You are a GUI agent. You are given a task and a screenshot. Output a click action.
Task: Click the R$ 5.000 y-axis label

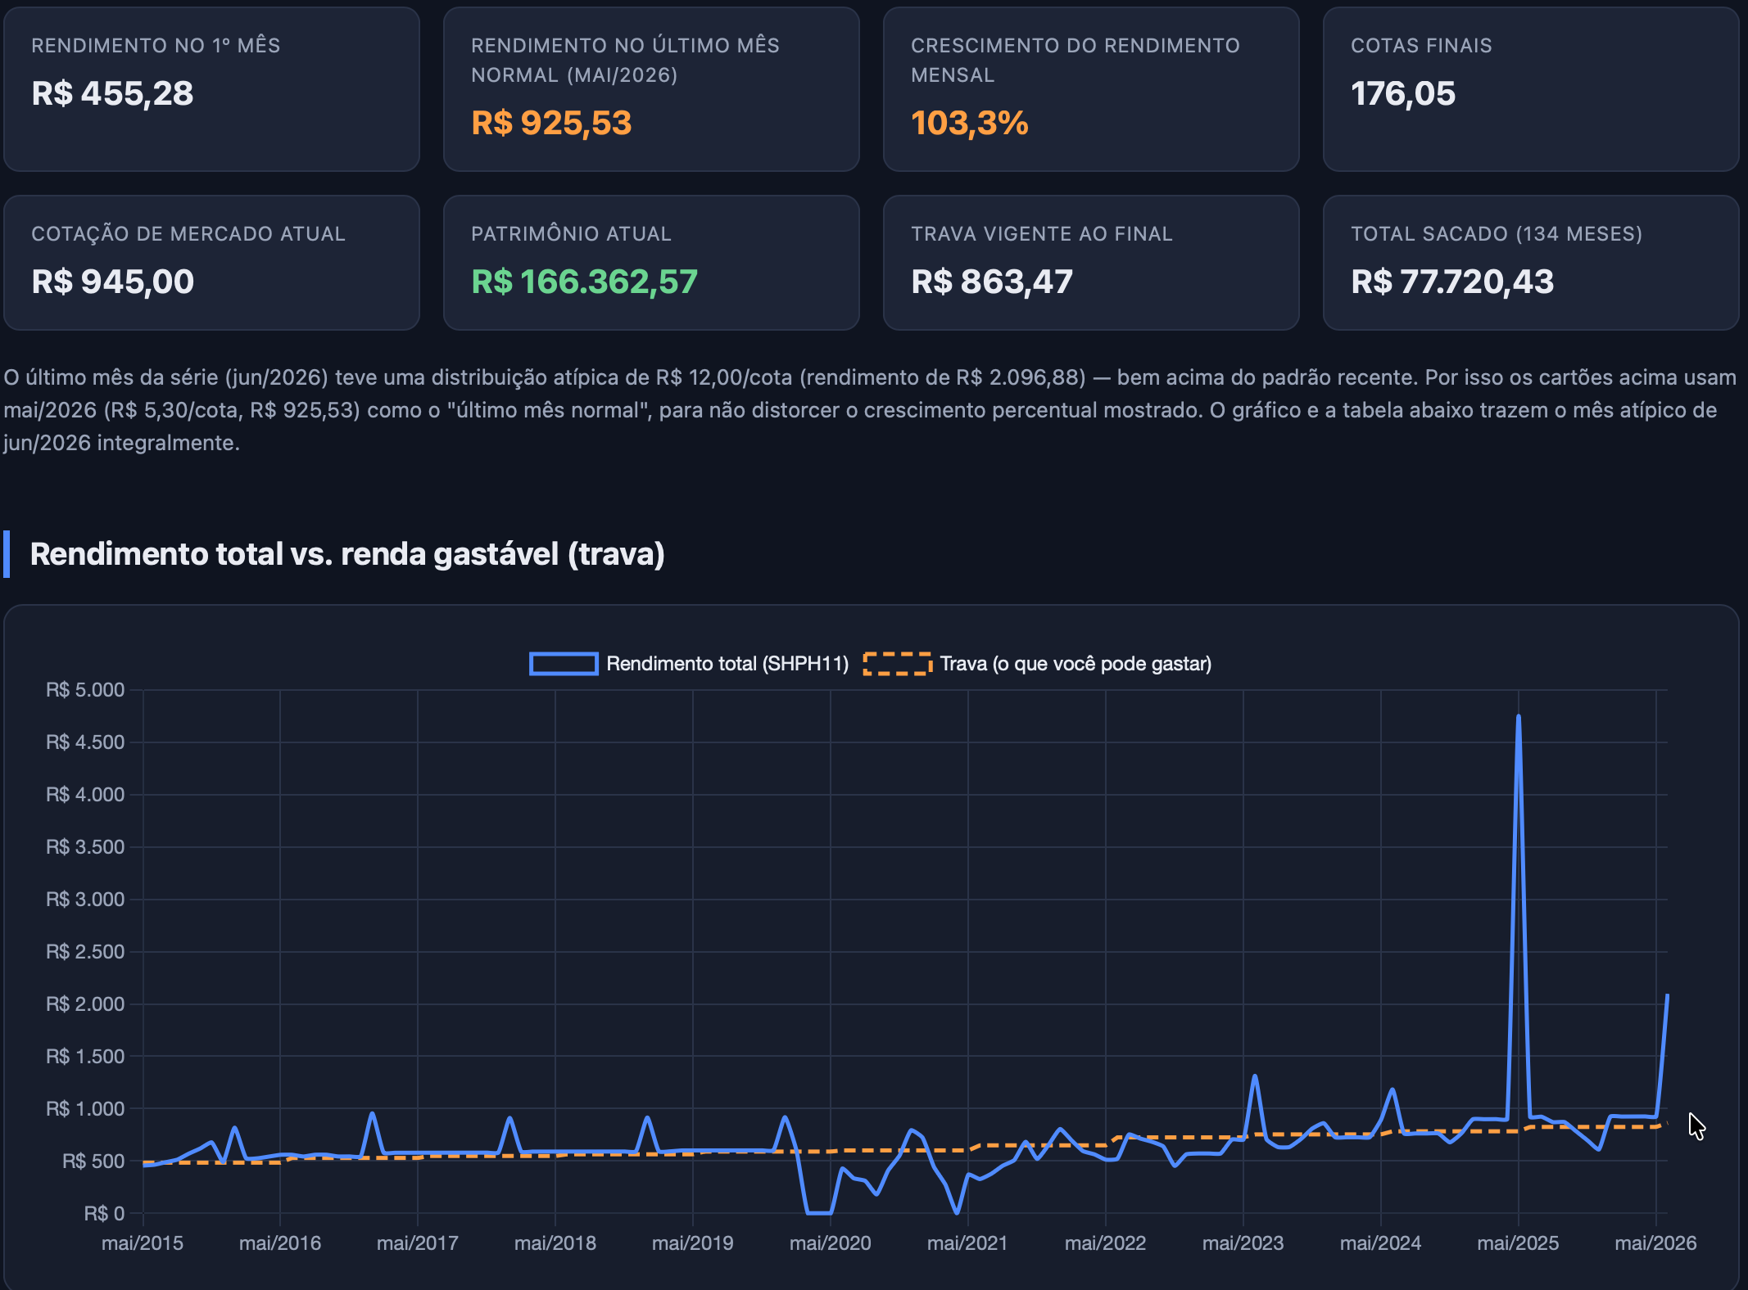click(85, 690)
